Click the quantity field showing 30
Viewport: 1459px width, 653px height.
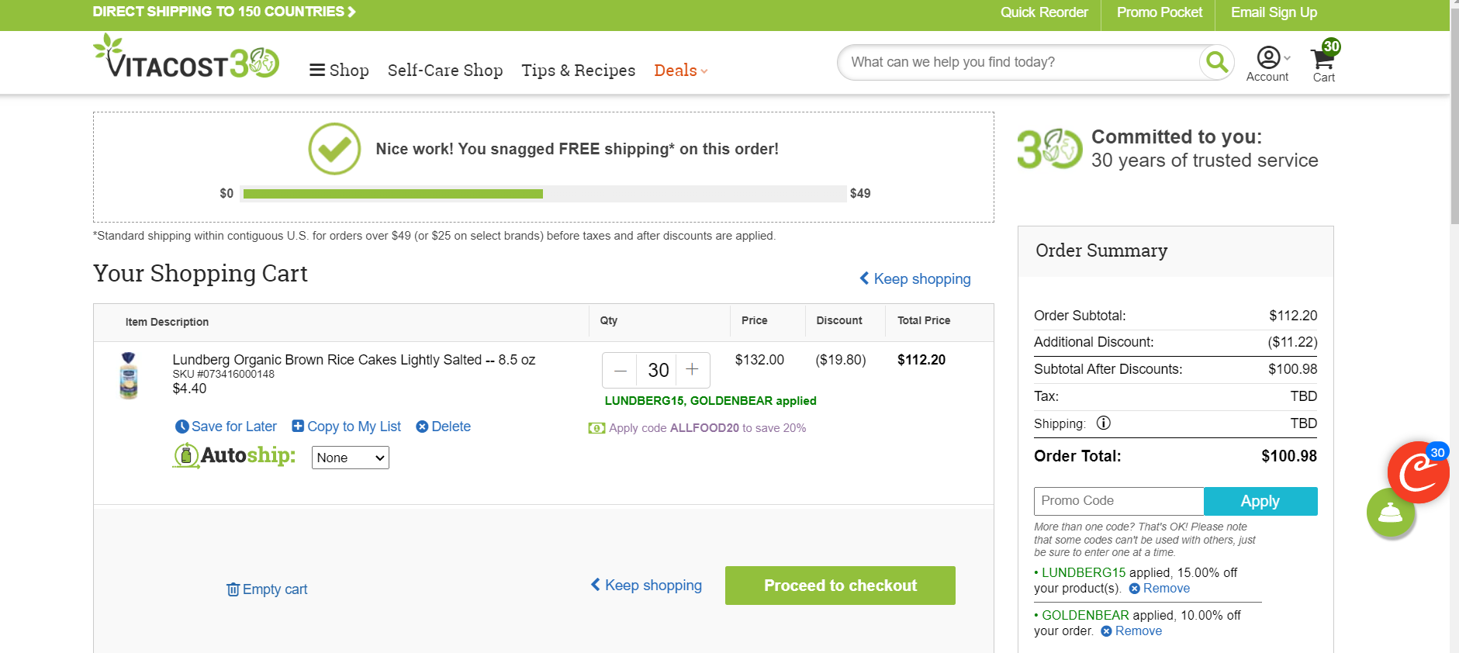tap(658, 371)
